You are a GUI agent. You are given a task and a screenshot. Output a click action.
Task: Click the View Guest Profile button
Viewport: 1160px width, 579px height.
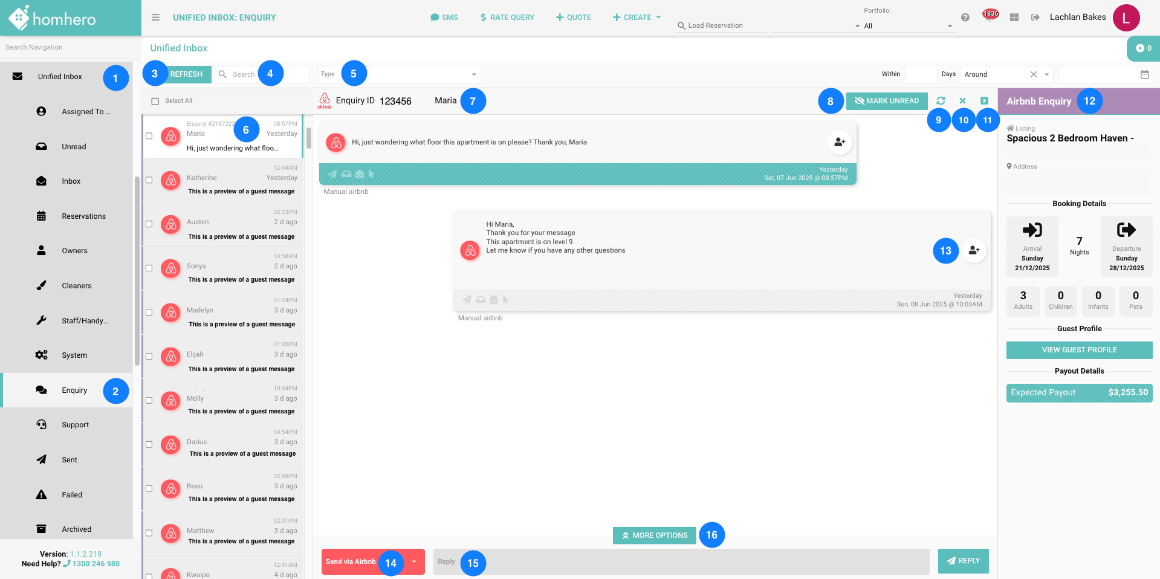(1079, 350)
